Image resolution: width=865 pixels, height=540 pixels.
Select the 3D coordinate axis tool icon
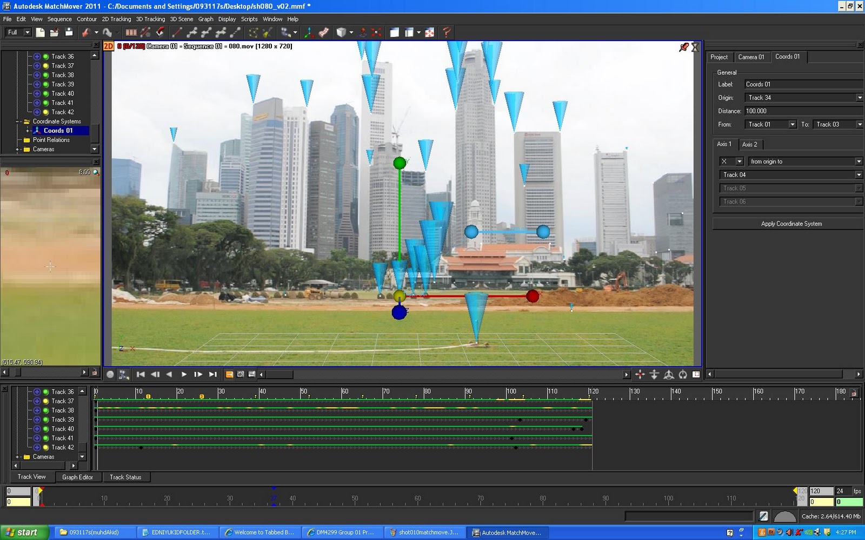[x=309, y=32]
